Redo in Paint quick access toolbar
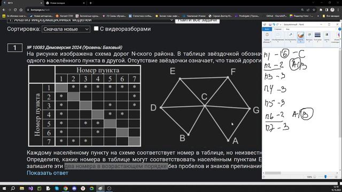The height and width of the screenshot is (192, 342). [x=277, y=25]
